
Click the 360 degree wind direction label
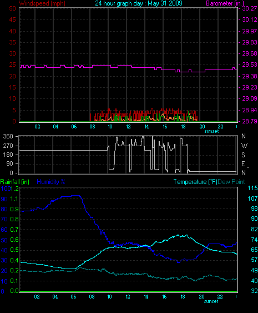pos(8,136)
